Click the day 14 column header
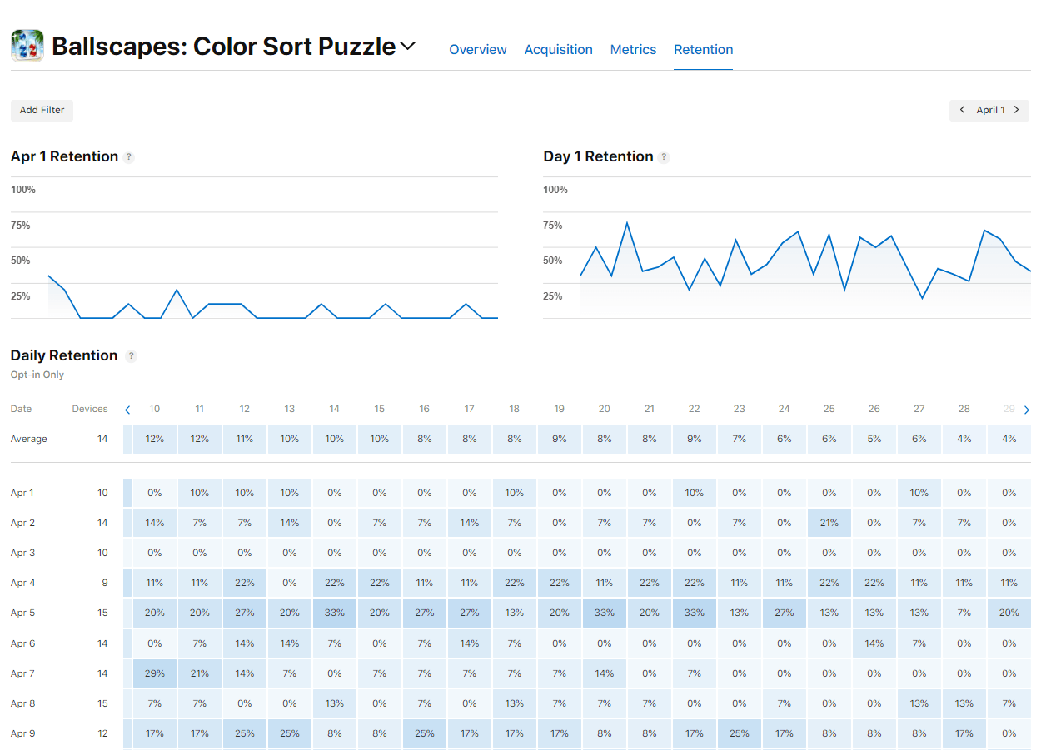The image size is (1051, 750). click(x=334, y=409)
